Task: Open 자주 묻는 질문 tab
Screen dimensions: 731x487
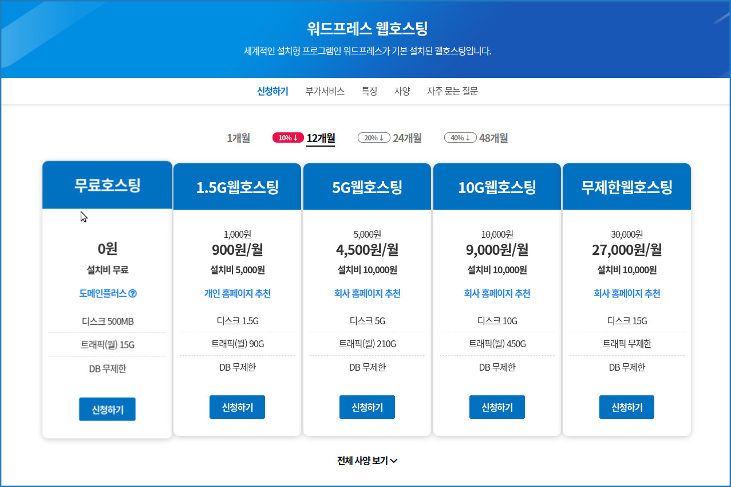Action: click(452, 91)
